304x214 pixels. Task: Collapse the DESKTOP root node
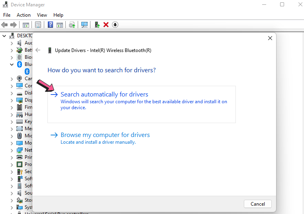(x=4, y=36)
